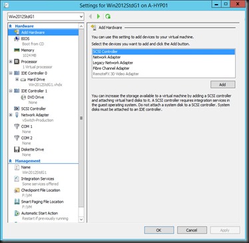Click the Diskette Drive floppy icon
The width and height of the screenshot is (249, 243).
(17, 149)
